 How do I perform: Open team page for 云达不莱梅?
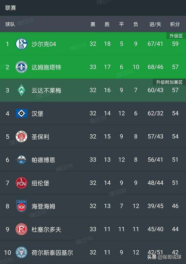[46, 90]
